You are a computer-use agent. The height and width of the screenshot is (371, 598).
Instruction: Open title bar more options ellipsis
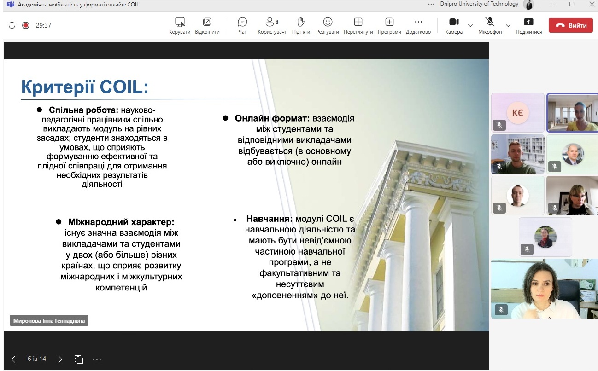pos(431,4)
